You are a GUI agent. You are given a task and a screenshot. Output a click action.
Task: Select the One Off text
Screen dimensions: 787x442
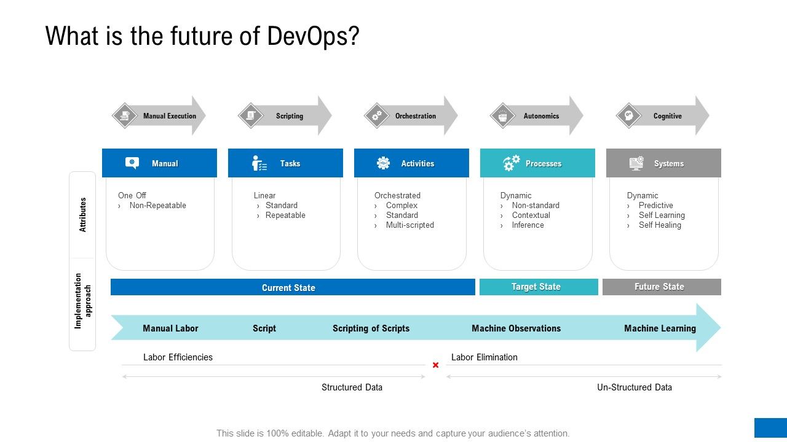[x=132, y=196]
